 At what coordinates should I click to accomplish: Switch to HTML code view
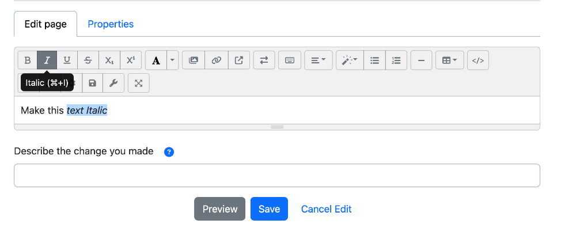click(x=478, y=60)
